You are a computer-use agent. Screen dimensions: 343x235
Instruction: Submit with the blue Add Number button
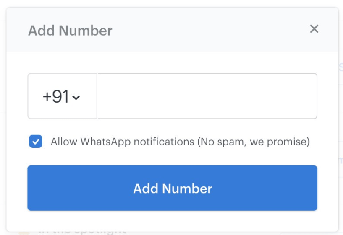173,188
